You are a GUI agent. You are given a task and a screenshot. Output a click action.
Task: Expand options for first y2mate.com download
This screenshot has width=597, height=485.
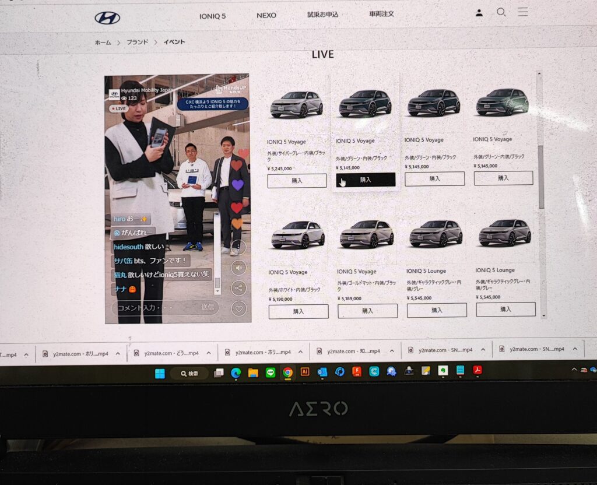[x=118, y=353]
